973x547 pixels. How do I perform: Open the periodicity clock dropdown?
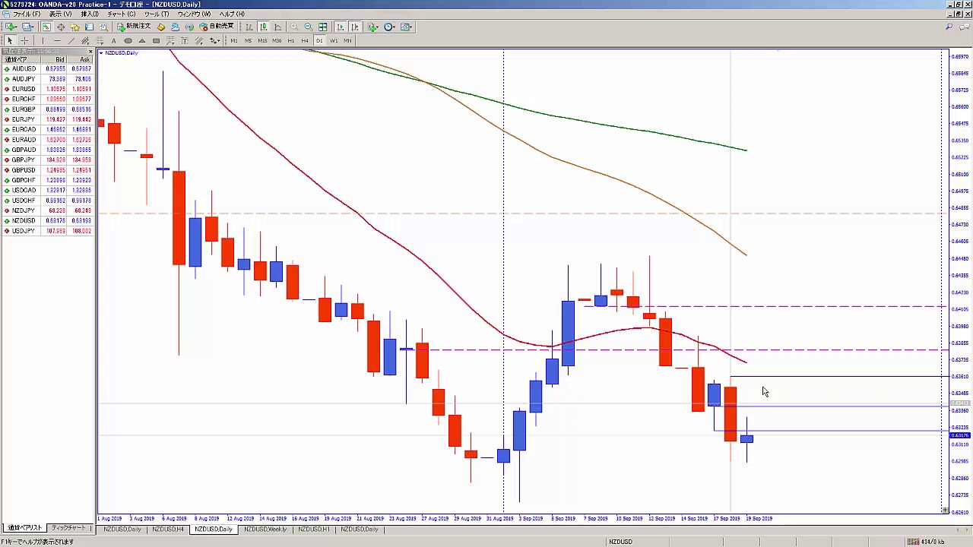390,27
